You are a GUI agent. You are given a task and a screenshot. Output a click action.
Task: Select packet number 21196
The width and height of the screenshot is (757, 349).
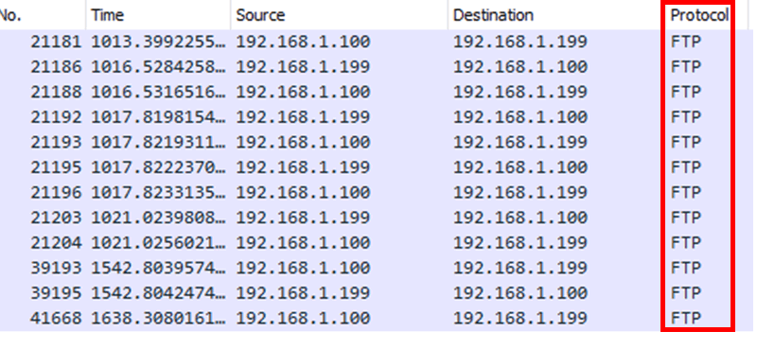pyautogui.click(x=378, y=192)
